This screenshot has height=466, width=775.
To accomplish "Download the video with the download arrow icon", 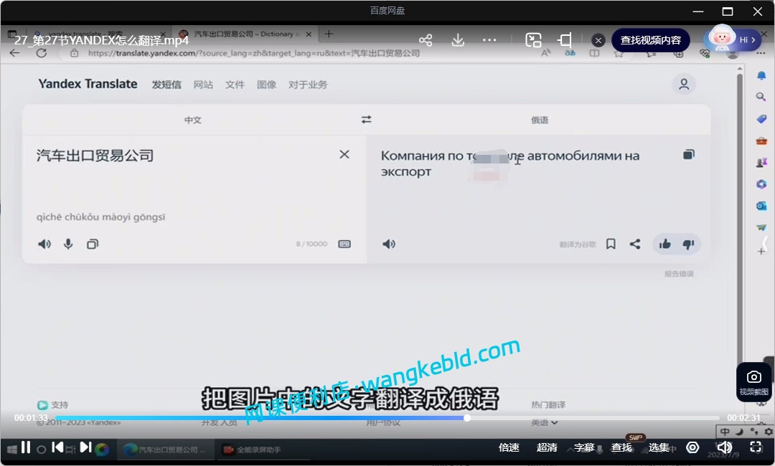I will (458, 40).
